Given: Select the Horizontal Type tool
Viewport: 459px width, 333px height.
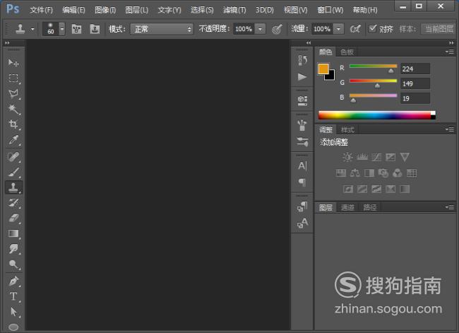Looking at the screenshot, I should coord(13,296).
